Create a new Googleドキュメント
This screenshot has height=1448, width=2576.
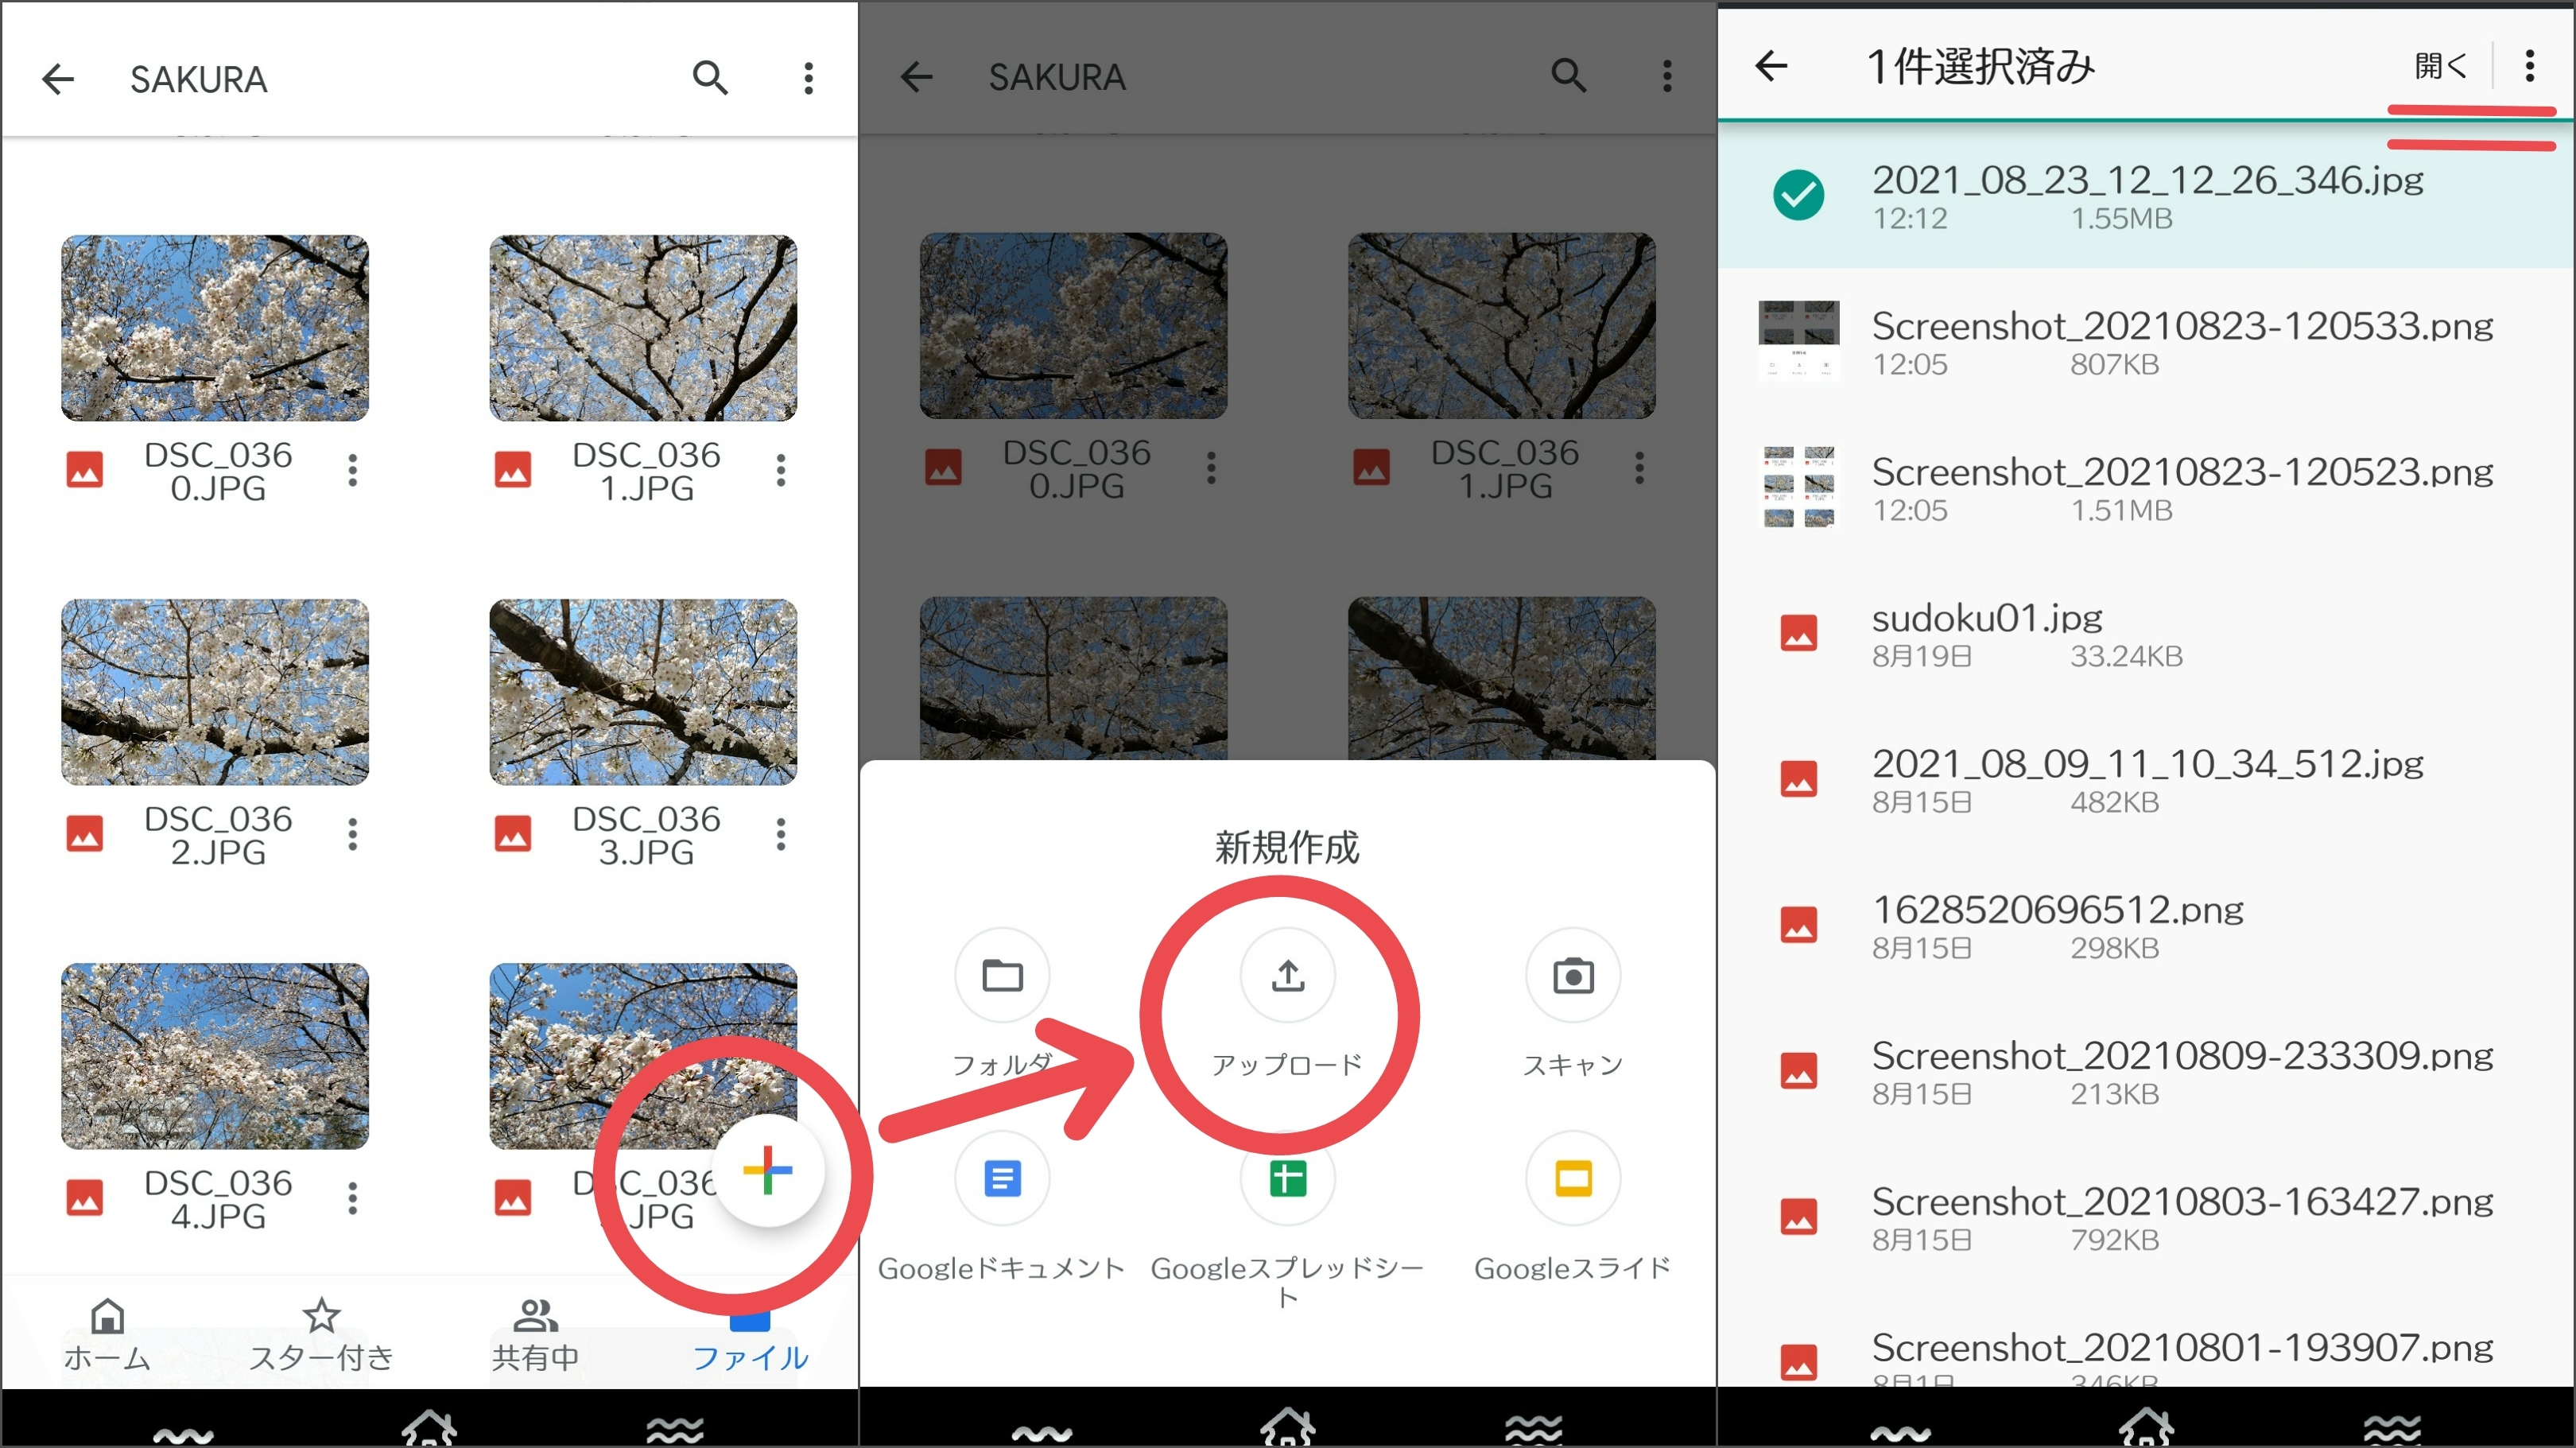coord(1002,1179)
